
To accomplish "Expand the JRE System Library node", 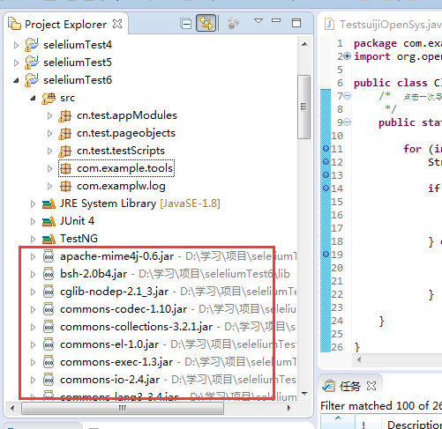I will coord(33,203).
